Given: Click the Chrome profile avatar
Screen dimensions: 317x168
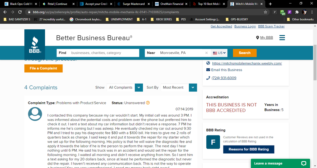Looking at the screenshot, I should [x=304, y=12].
